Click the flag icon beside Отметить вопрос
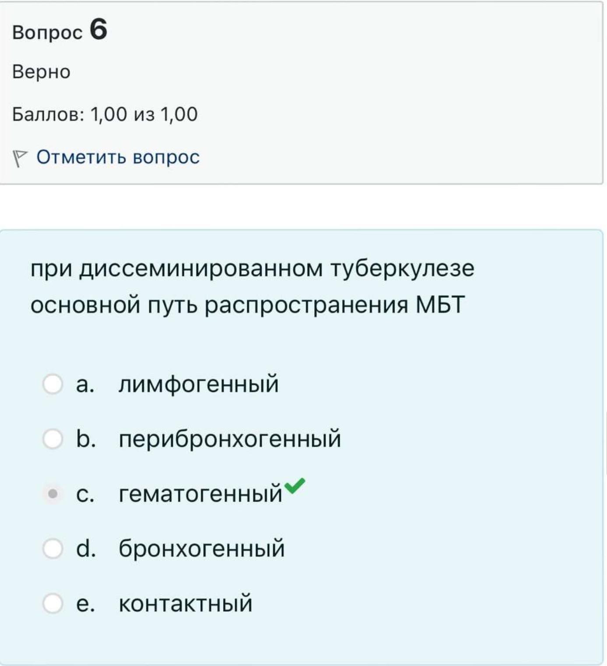Viewport: 607px width, 666px height. click(19, 158)
